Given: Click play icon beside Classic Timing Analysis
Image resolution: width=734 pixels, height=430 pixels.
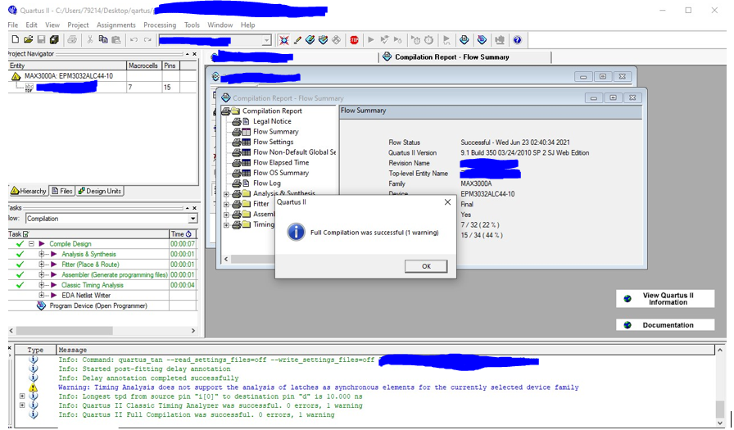Looking at the screenshot, I should [54, 285].
